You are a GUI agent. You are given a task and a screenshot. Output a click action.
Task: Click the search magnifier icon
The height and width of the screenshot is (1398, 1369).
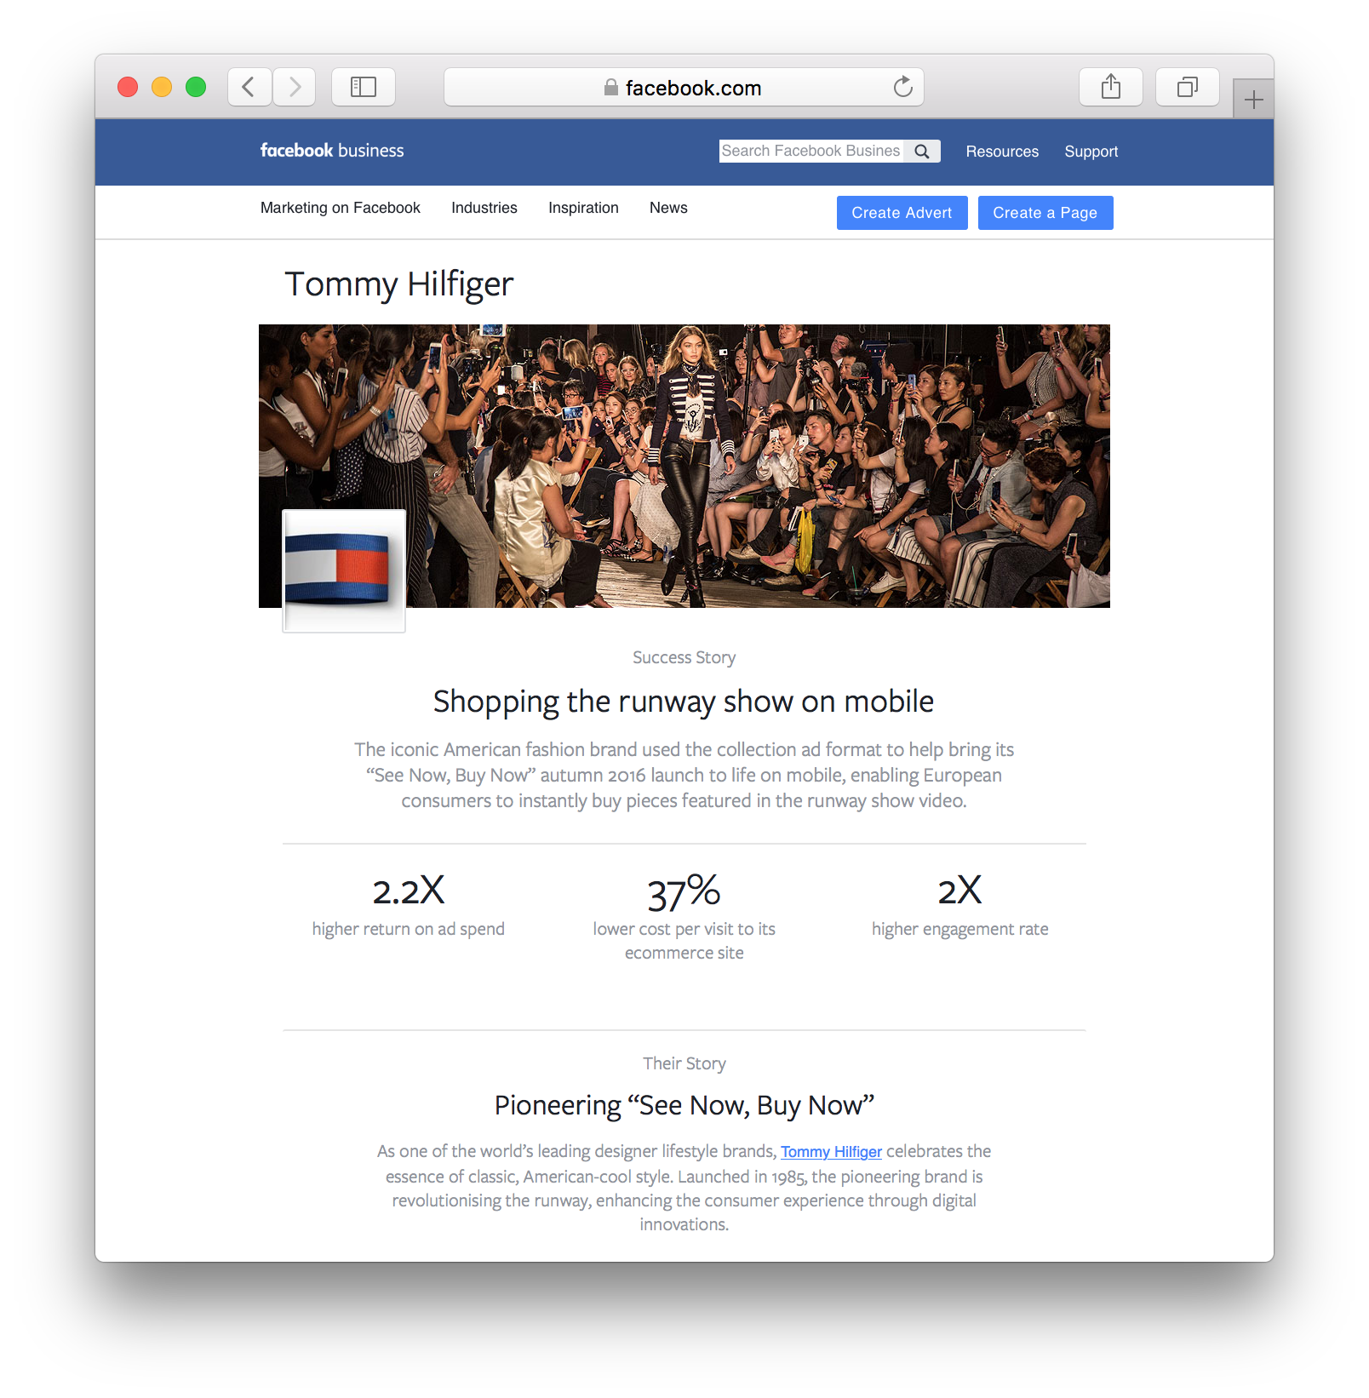(x=922, y=151)
